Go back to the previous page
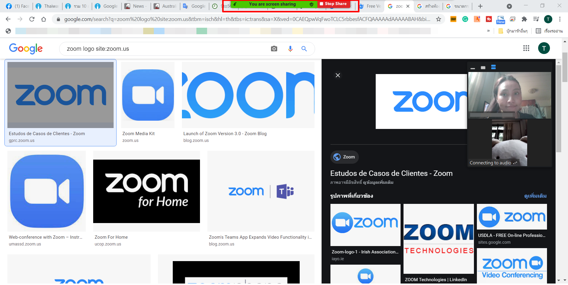 (8, 19)
